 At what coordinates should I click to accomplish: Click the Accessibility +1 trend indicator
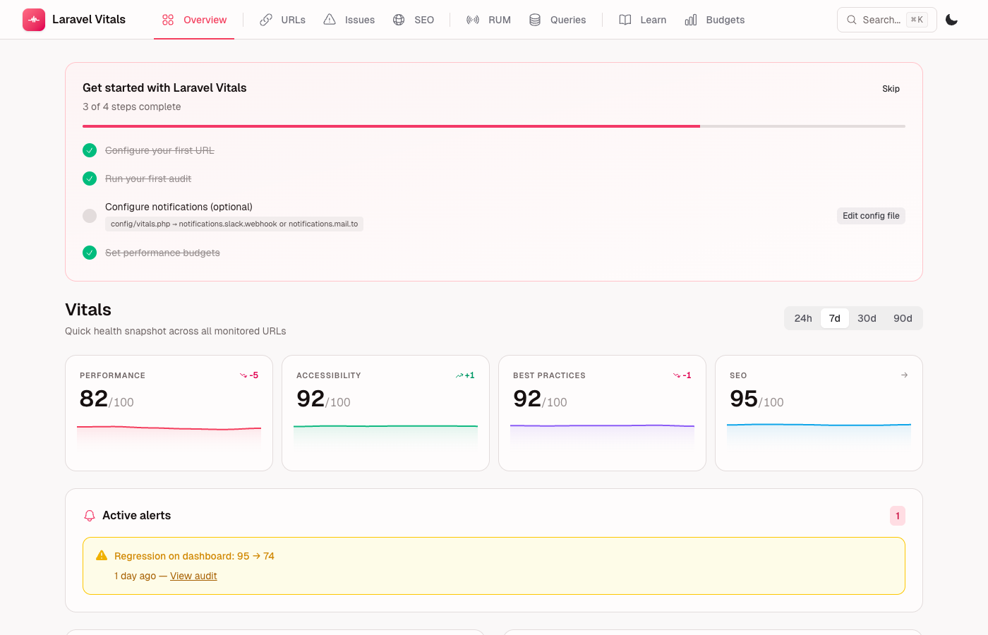pyautogui.click(x=465, y=375)
